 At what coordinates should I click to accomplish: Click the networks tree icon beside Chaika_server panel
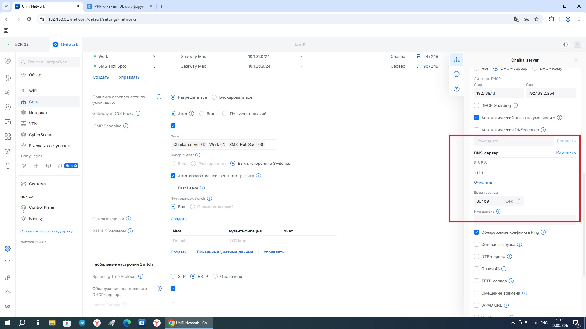tap(457, 59)
